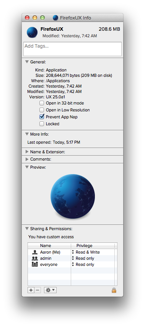Expand the Name & Extension section
Image resolution: width=145 pixels, height=327 pixels.
(x=27, y=152)
